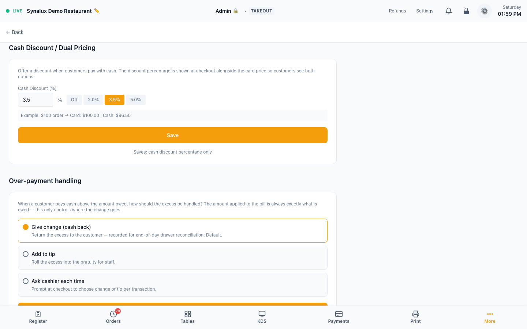Open the Register tab in bottom bar
This screenshot has width=527, height=329.
click(38, 317)
